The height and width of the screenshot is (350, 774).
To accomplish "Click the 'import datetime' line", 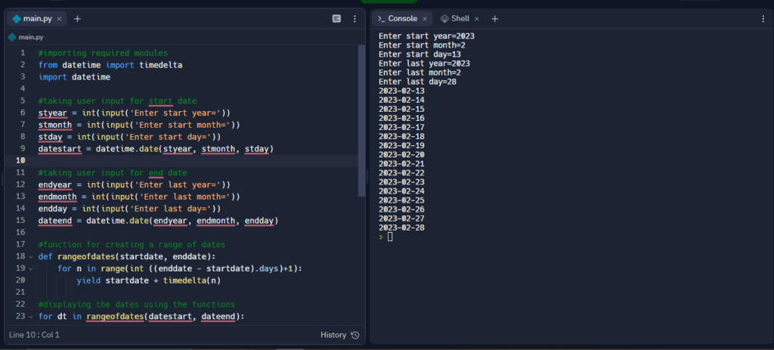I will [74, 77].
